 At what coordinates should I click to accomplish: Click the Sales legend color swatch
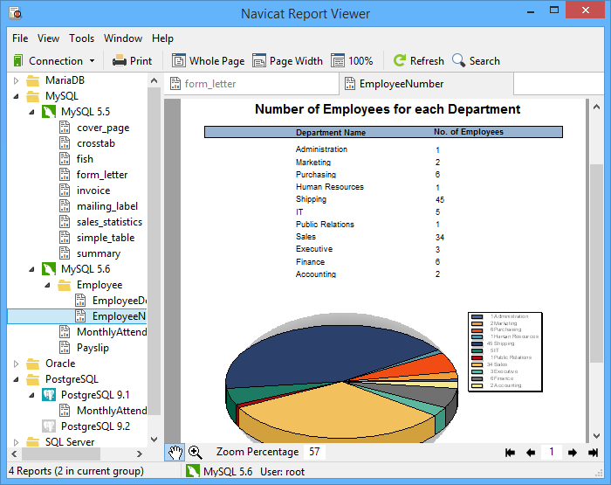477,364
